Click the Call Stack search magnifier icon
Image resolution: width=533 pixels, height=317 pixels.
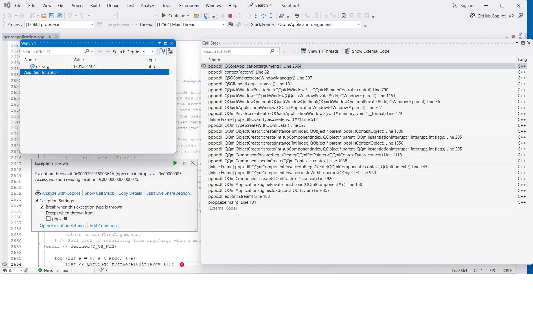tap(272, 51)
